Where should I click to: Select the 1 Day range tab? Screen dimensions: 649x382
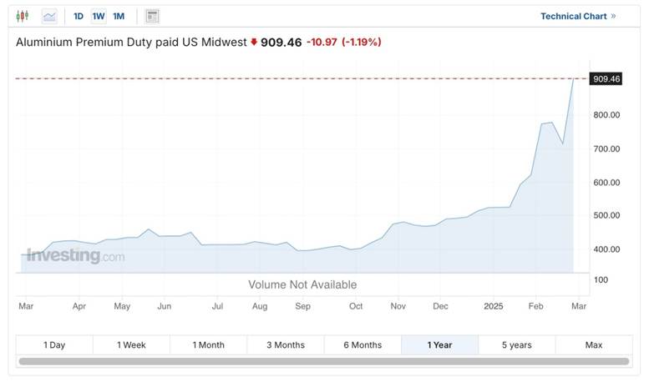(x=54, y=345)
